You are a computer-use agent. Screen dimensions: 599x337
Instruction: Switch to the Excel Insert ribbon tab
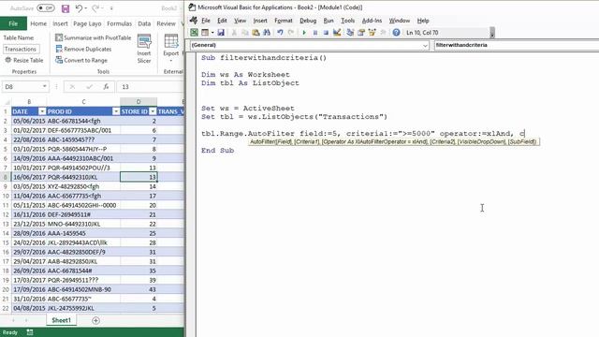[60, 23]
